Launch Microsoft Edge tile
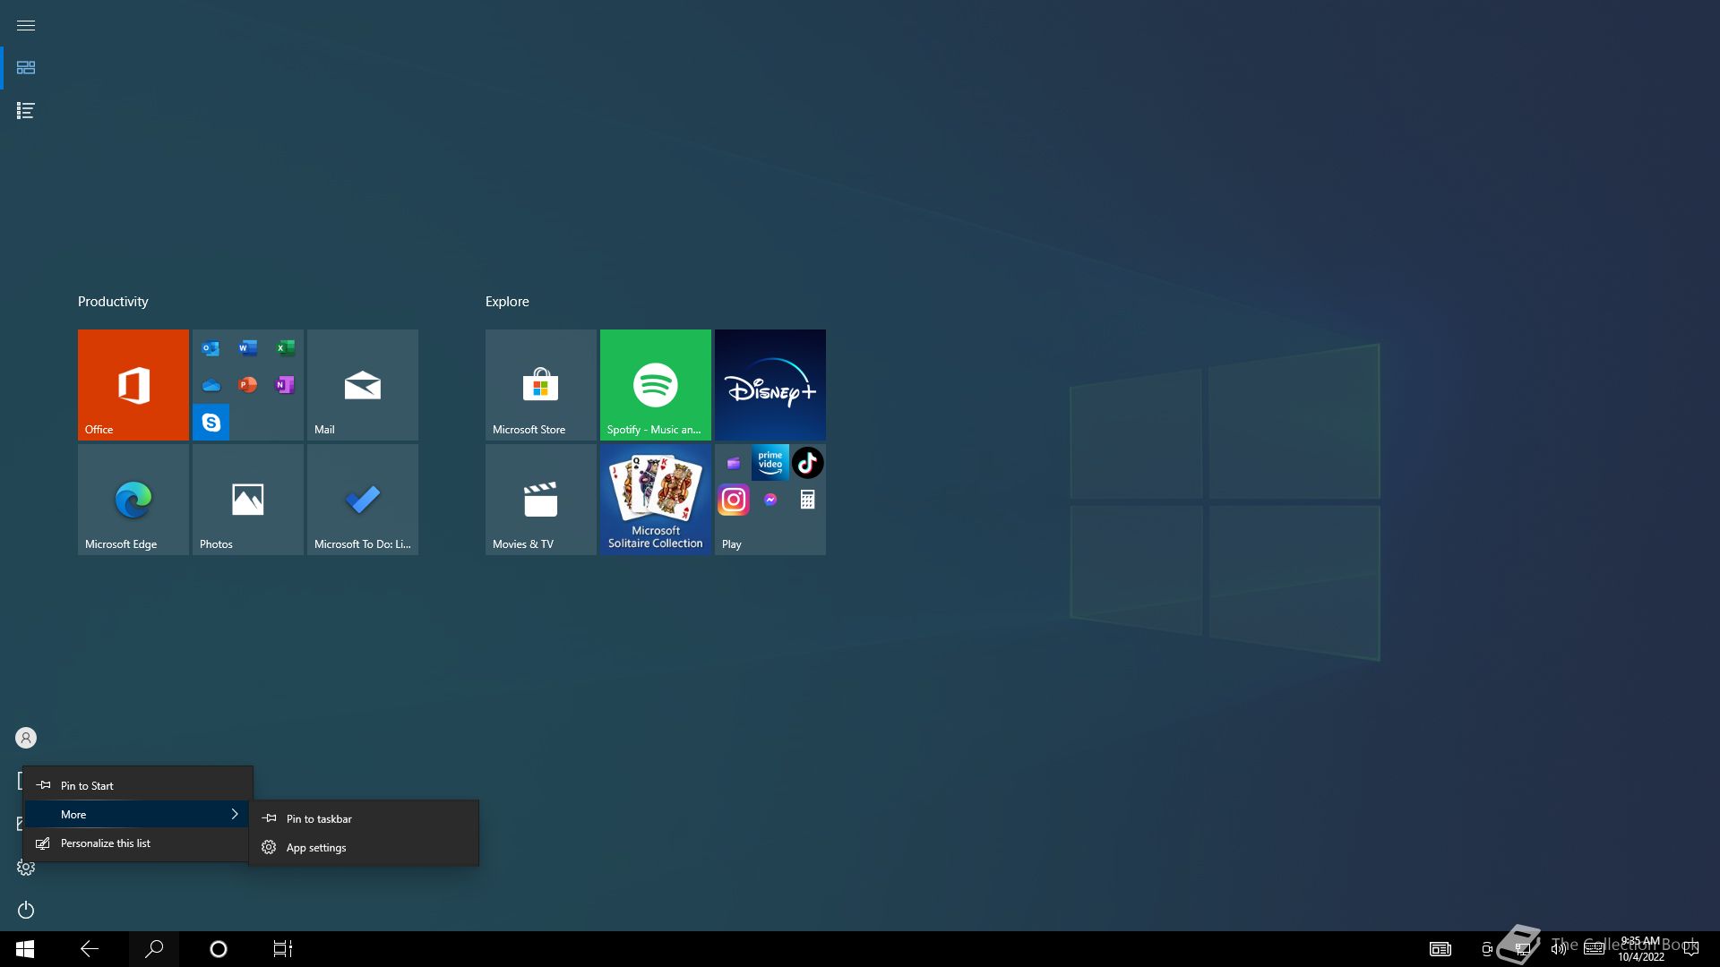The width and height of the screenshot is (1720, 967). pos(133,500)
